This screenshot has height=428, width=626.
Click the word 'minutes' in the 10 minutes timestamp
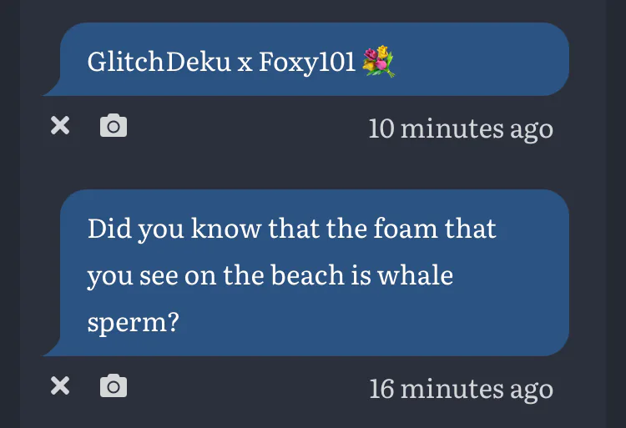click(x=452, y=128)
